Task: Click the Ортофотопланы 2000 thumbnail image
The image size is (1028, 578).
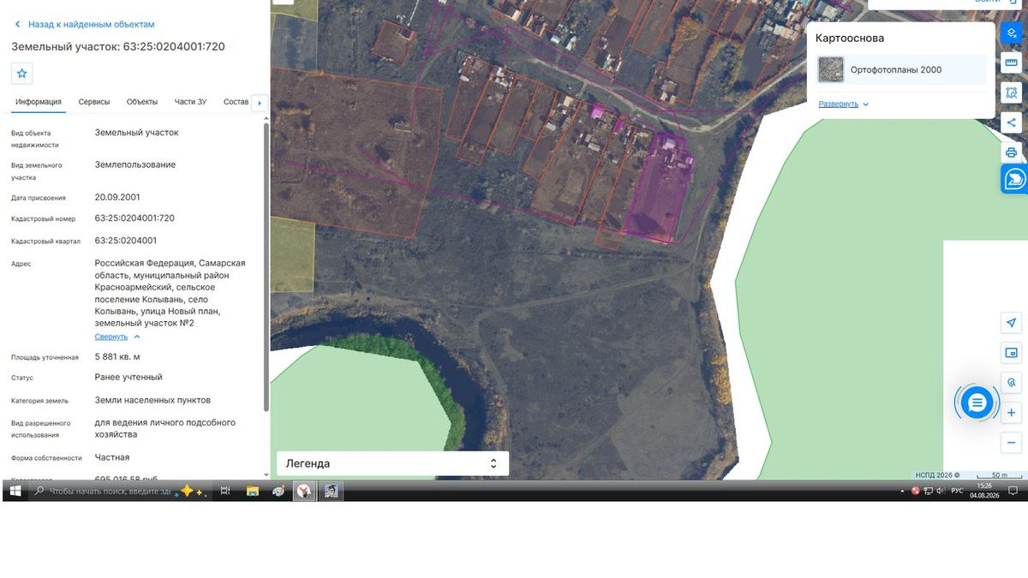Action: [831, 69]
